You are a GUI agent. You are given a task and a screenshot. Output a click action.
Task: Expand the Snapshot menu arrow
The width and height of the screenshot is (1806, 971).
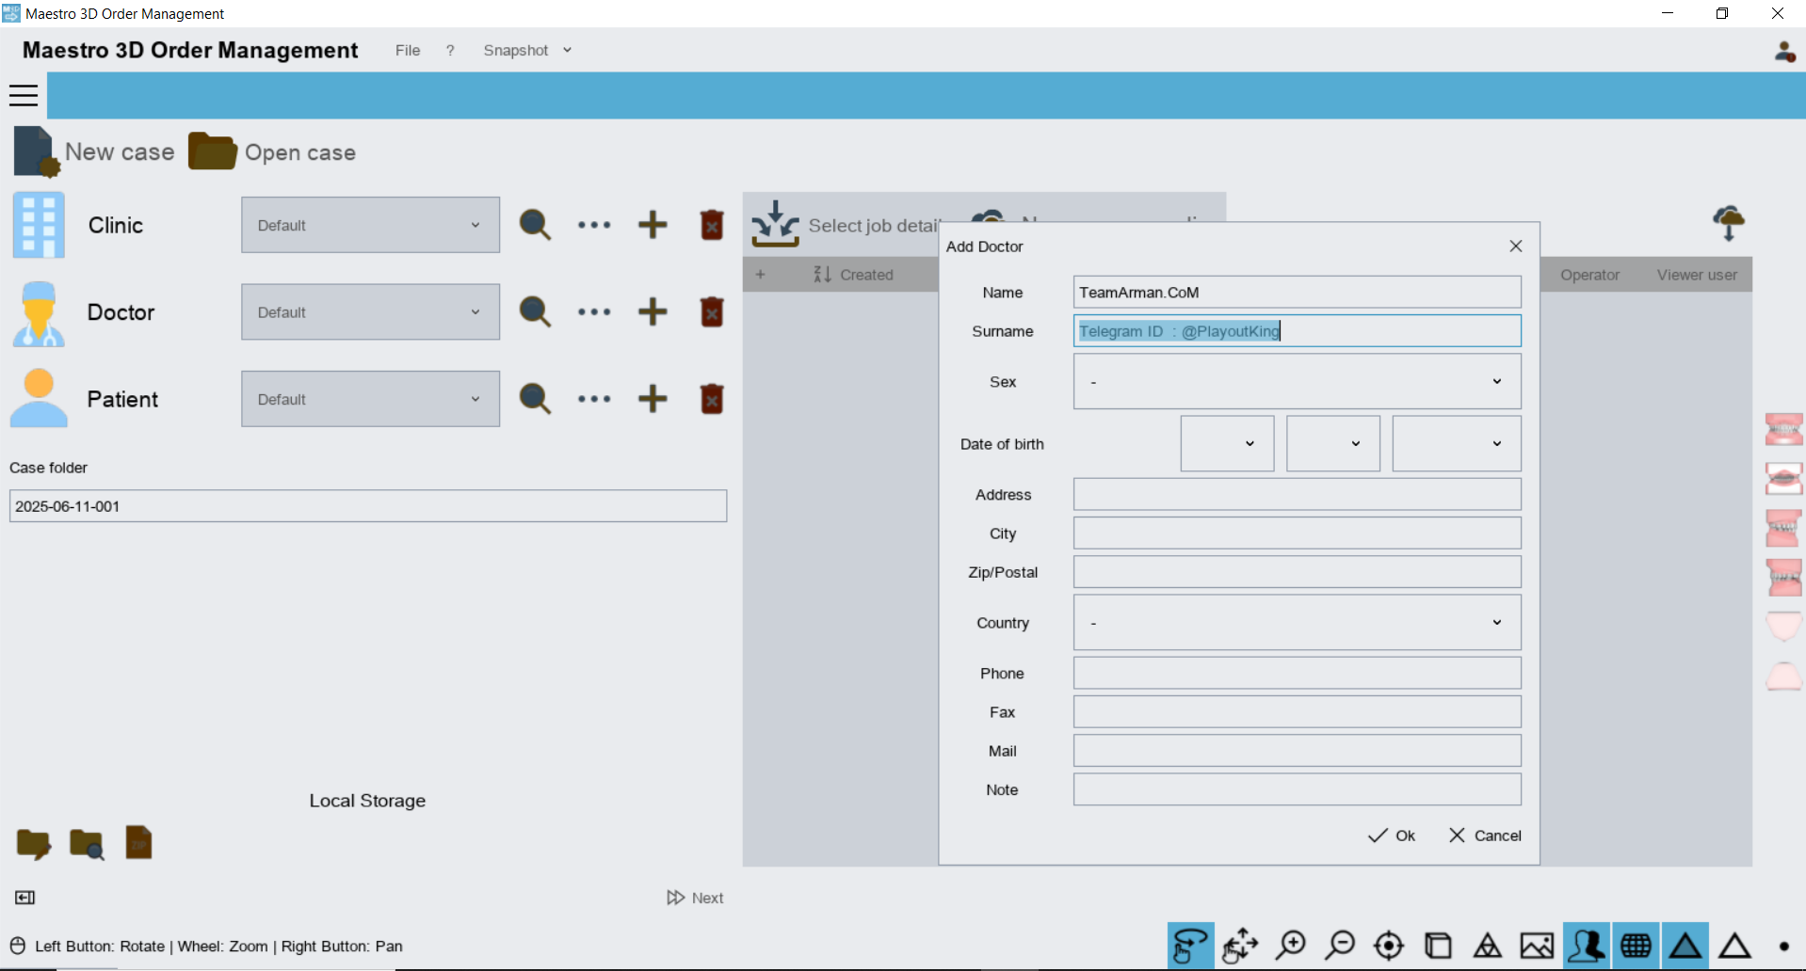567,51
